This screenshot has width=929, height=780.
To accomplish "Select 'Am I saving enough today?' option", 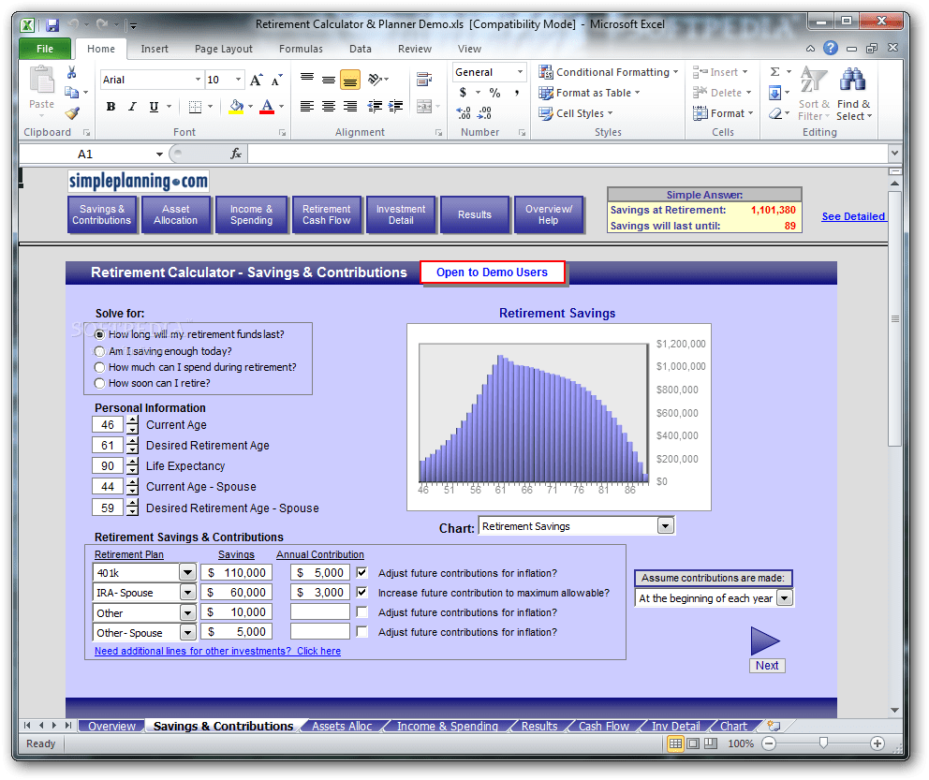I will [x=99, y=350].
